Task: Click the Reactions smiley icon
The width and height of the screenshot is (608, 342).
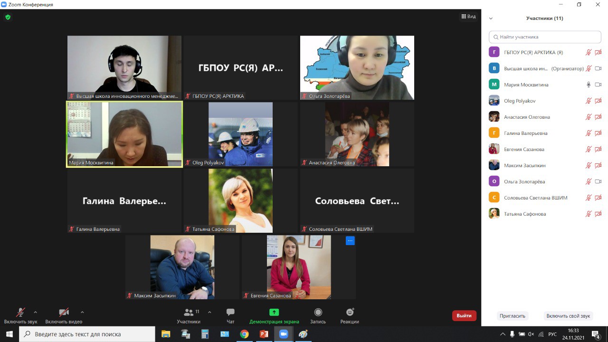Action: click(350, 312)
